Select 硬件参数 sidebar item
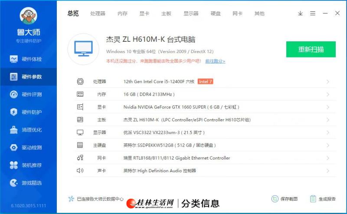Viewport: 347px width, 214px height. pos(28,77)
